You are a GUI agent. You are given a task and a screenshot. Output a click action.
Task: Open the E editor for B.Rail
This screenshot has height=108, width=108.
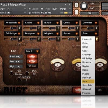pos(58,28)
